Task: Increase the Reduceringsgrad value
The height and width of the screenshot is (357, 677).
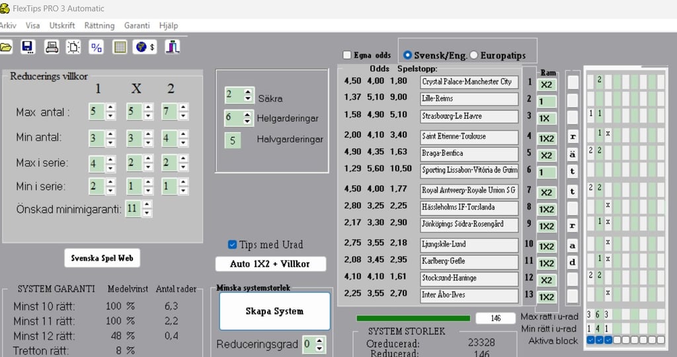Action: point(319,340)
